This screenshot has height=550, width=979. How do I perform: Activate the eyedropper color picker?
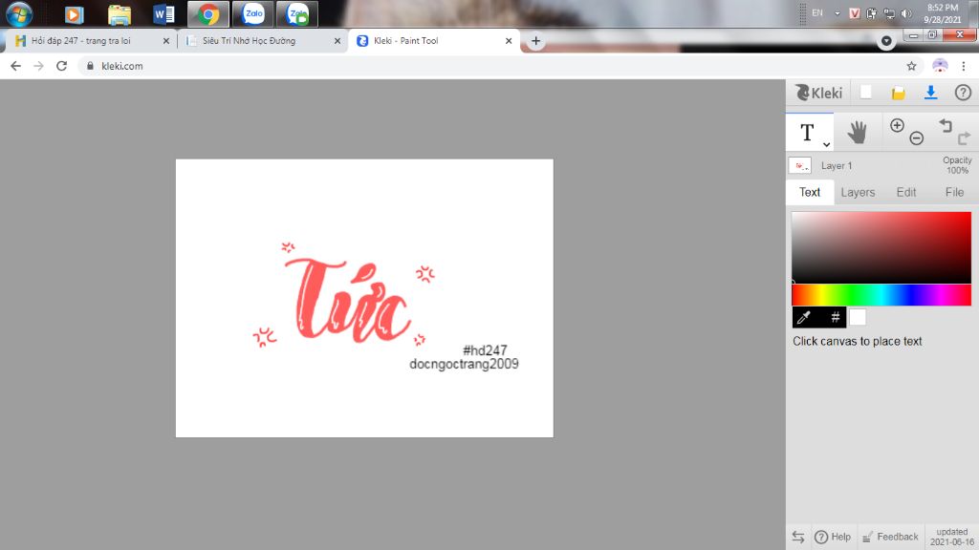coord(804,317)
